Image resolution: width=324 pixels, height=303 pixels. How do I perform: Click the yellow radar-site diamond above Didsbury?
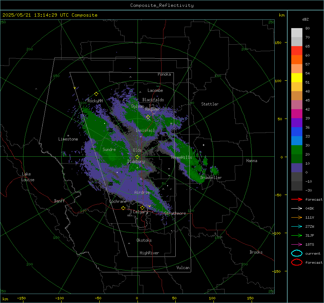coord(137,157)
